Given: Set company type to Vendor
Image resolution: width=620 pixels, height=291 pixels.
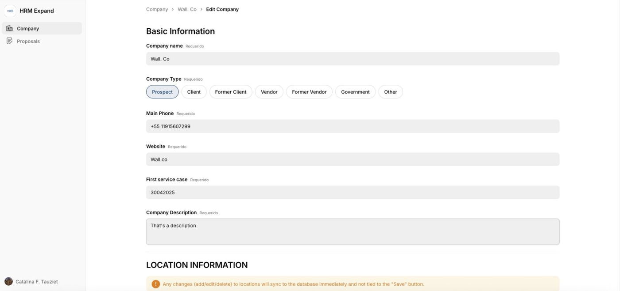Looking at the screenshot, I should 269,92.
